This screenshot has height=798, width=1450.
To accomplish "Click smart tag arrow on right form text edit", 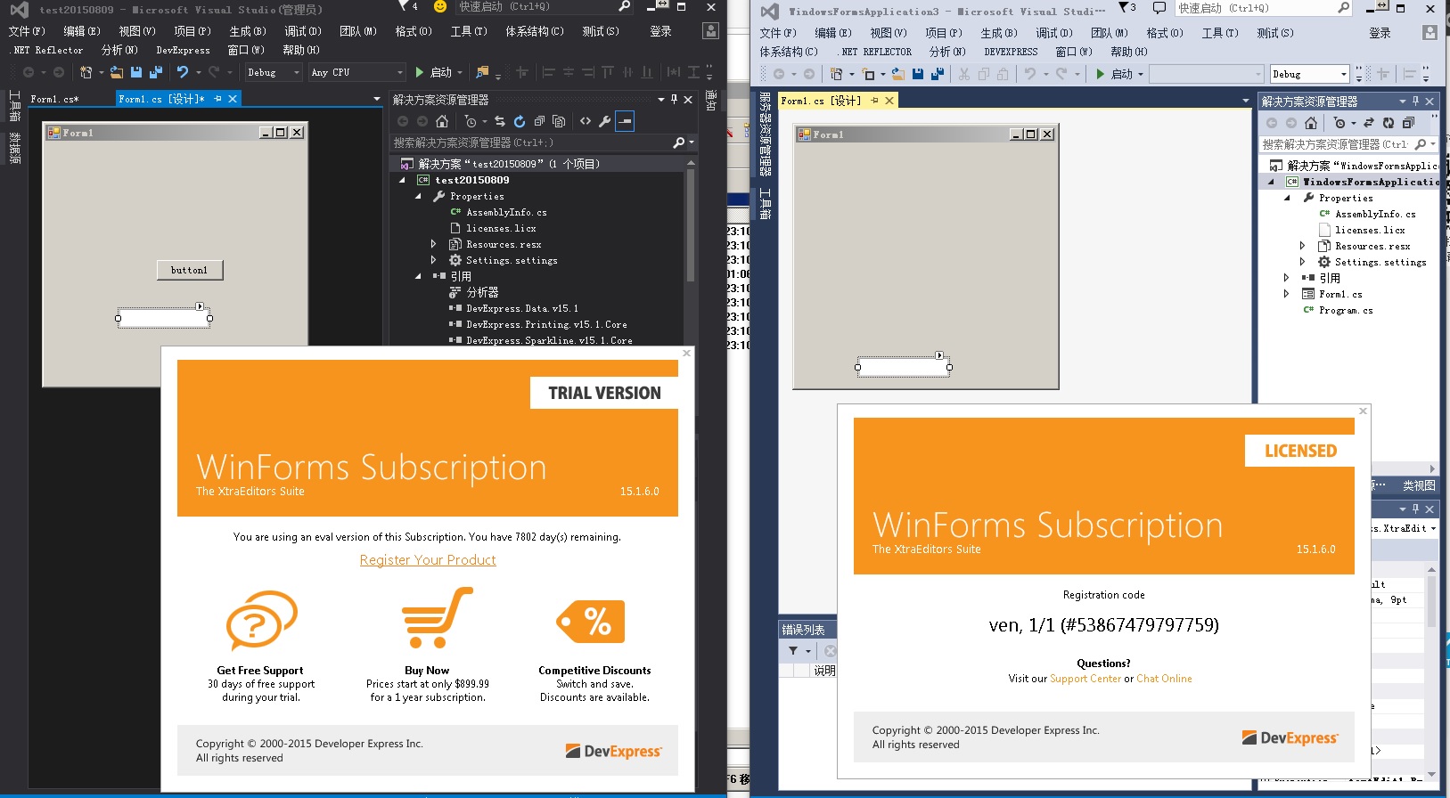I will 939,355.
